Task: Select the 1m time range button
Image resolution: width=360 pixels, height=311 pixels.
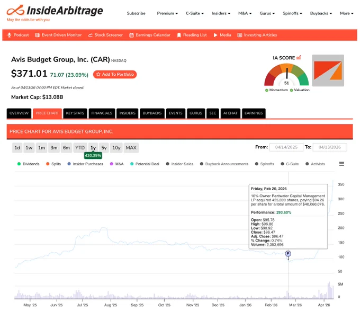Action: (41, 148)
